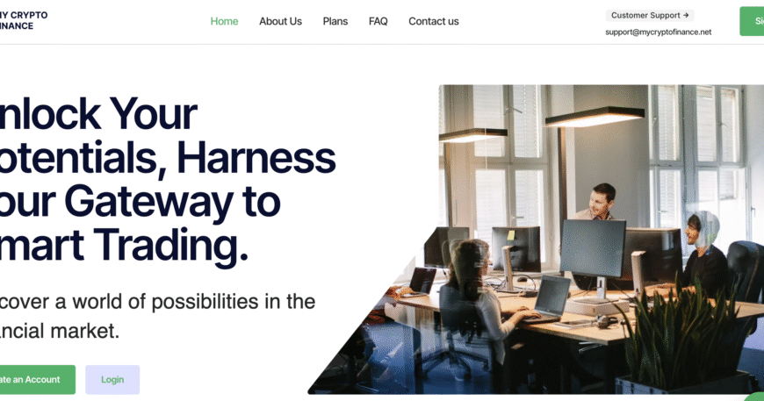The width and height of the screenshot is (764, 401).
Task: Open the FAQ menu item
Action: click(x=378, y=21)
